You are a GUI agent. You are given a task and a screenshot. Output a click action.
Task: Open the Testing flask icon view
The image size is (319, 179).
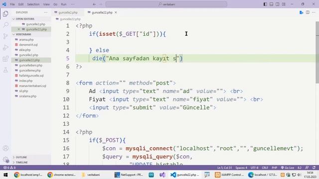pos(5,70)
